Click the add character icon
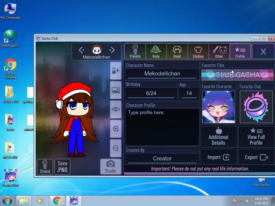The height and width of the screenshot is (206, 275). tap(115, 71)
